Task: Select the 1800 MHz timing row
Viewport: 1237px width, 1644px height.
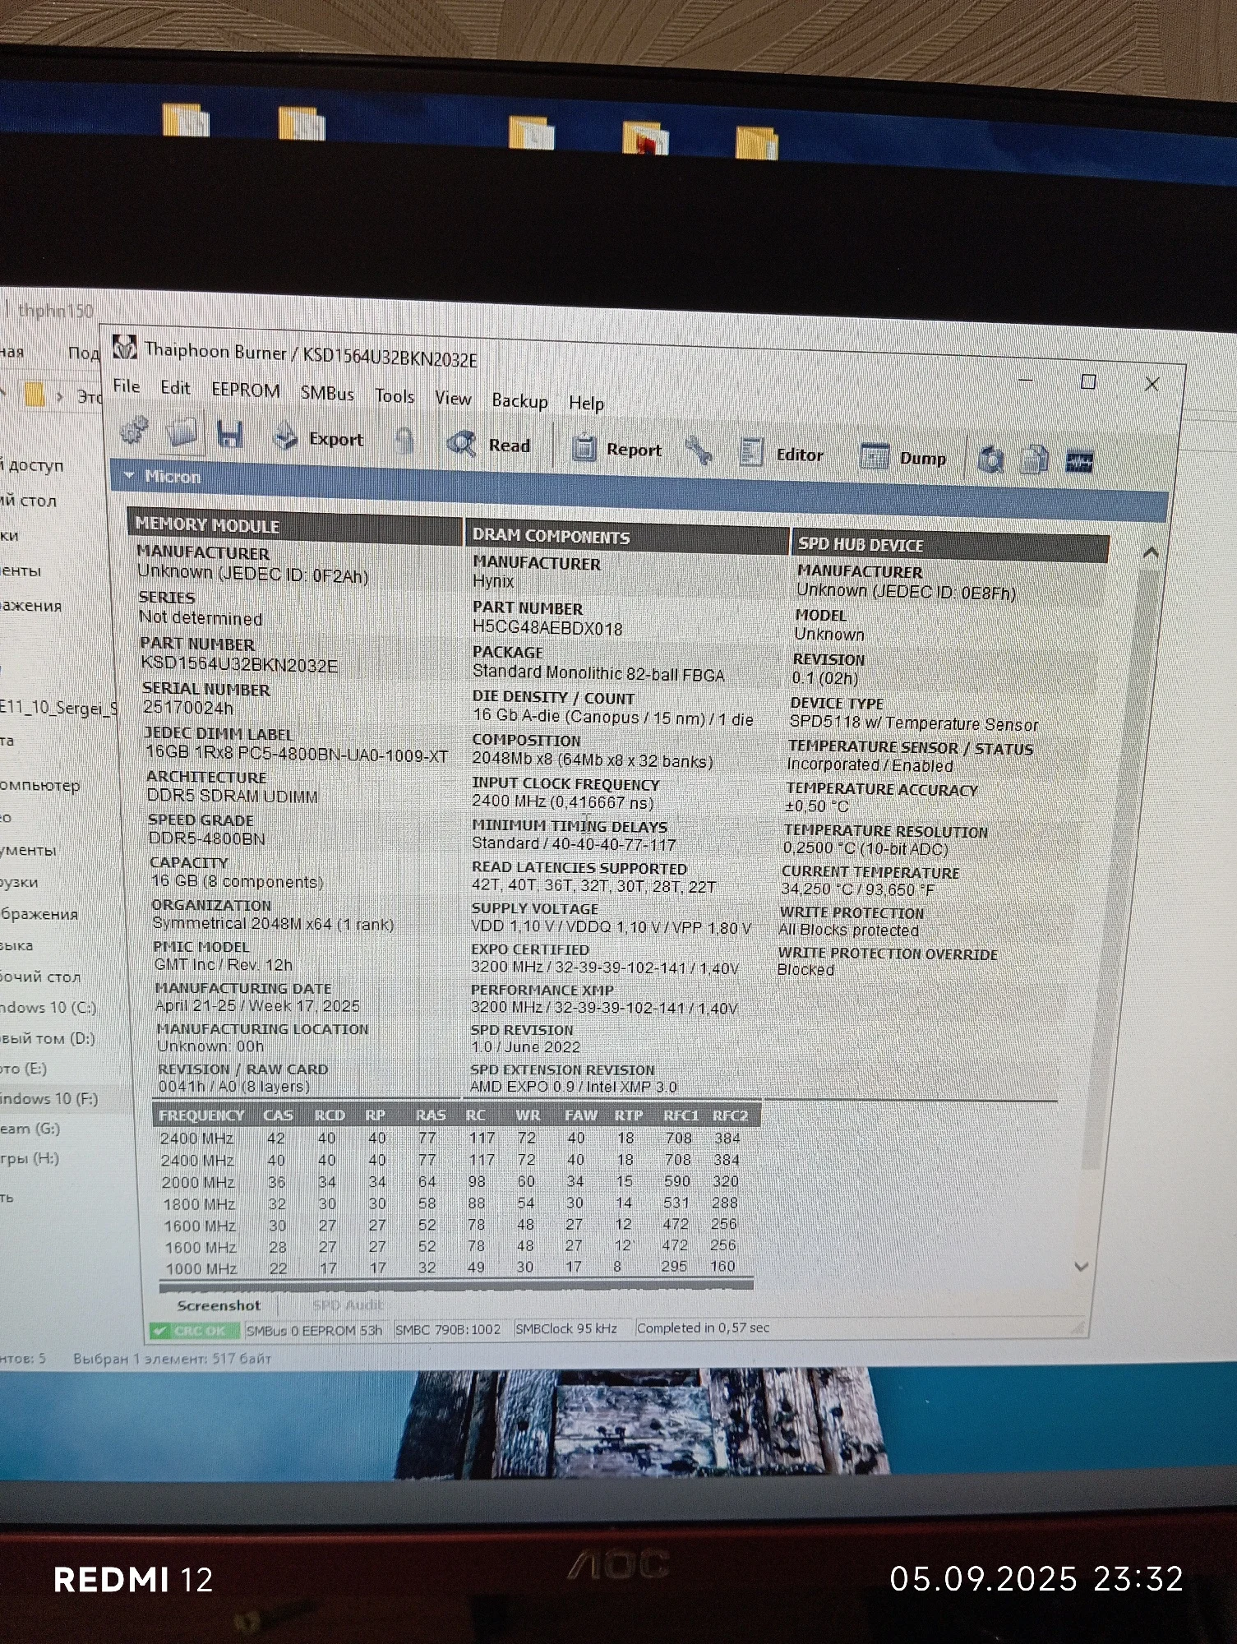Action: 450,1203
